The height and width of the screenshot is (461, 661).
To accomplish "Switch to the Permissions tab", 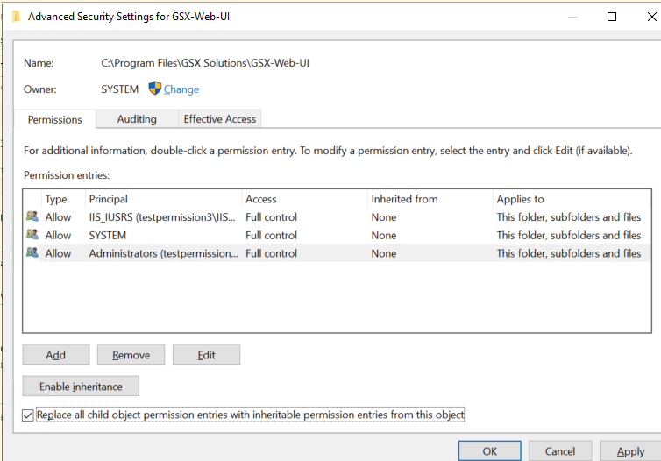I will coord(55,119).
